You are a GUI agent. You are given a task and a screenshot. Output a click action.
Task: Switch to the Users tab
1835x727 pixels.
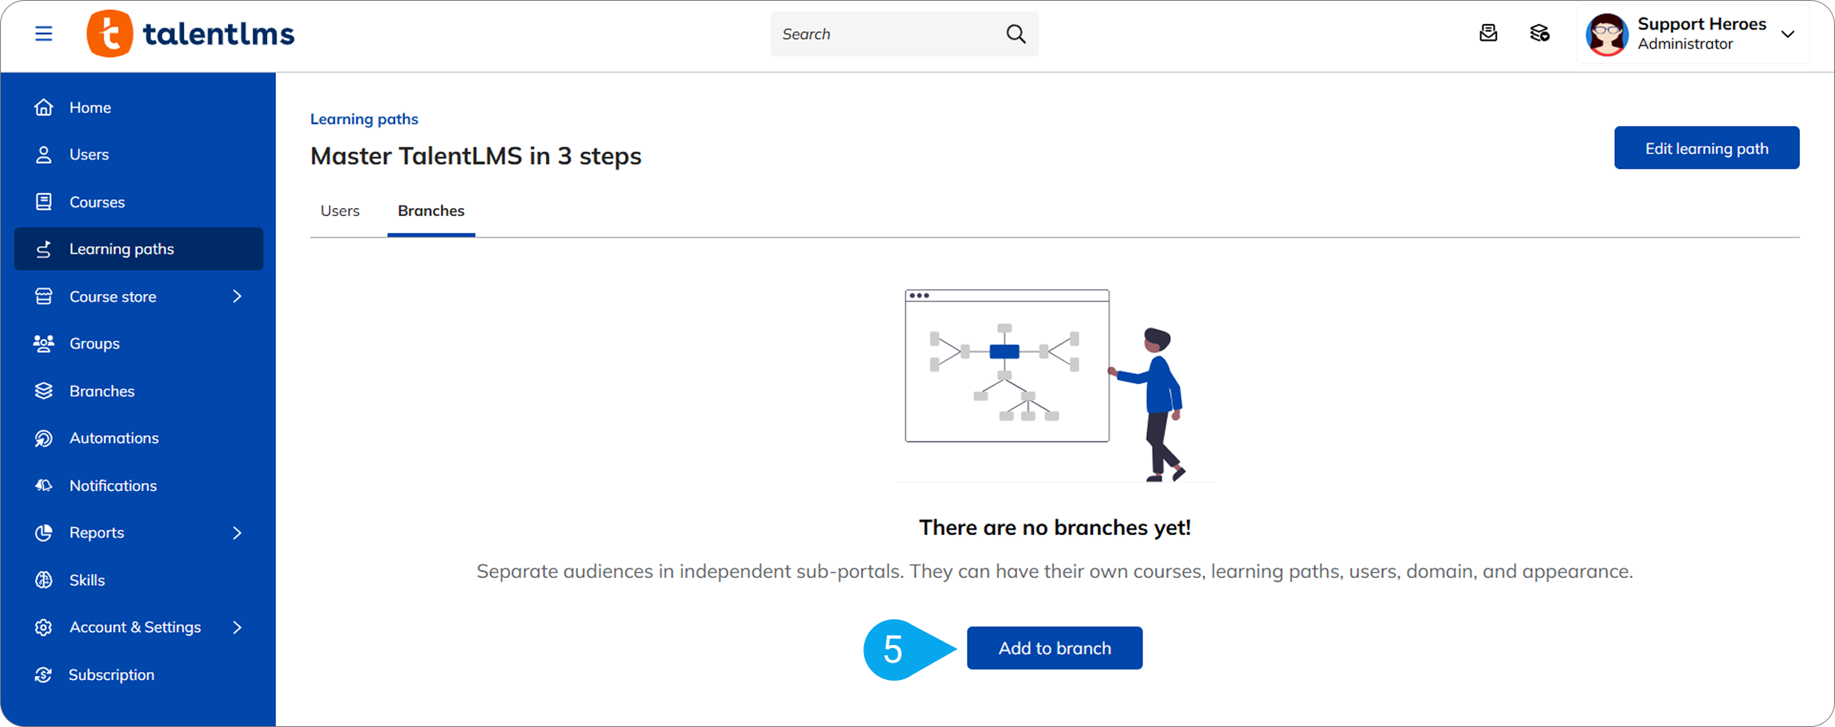click(340, 211)
